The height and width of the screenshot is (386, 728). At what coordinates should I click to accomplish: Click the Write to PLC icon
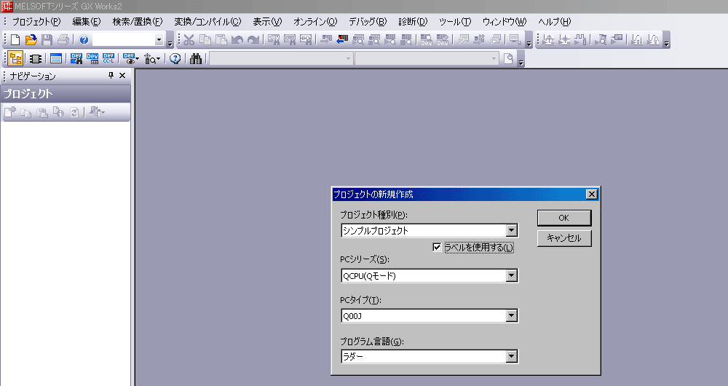326,40
